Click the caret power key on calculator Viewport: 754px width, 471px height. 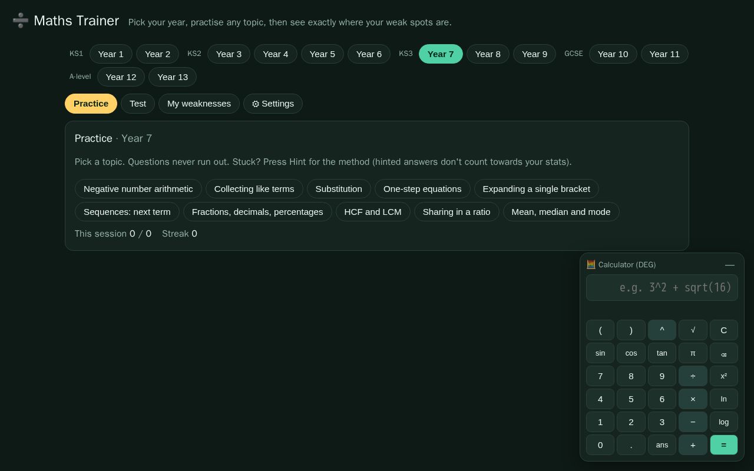(662, 330)
